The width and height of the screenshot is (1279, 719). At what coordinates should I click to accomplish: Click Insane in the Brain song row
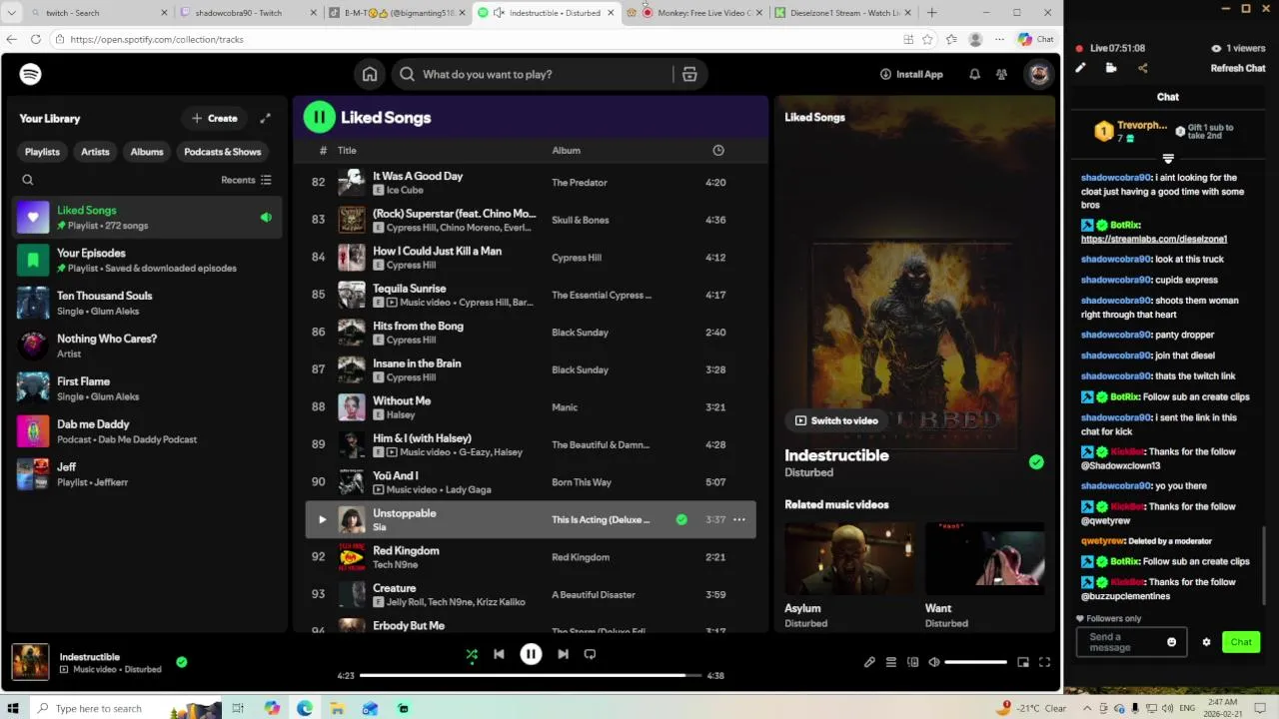[x=531, y=369]
